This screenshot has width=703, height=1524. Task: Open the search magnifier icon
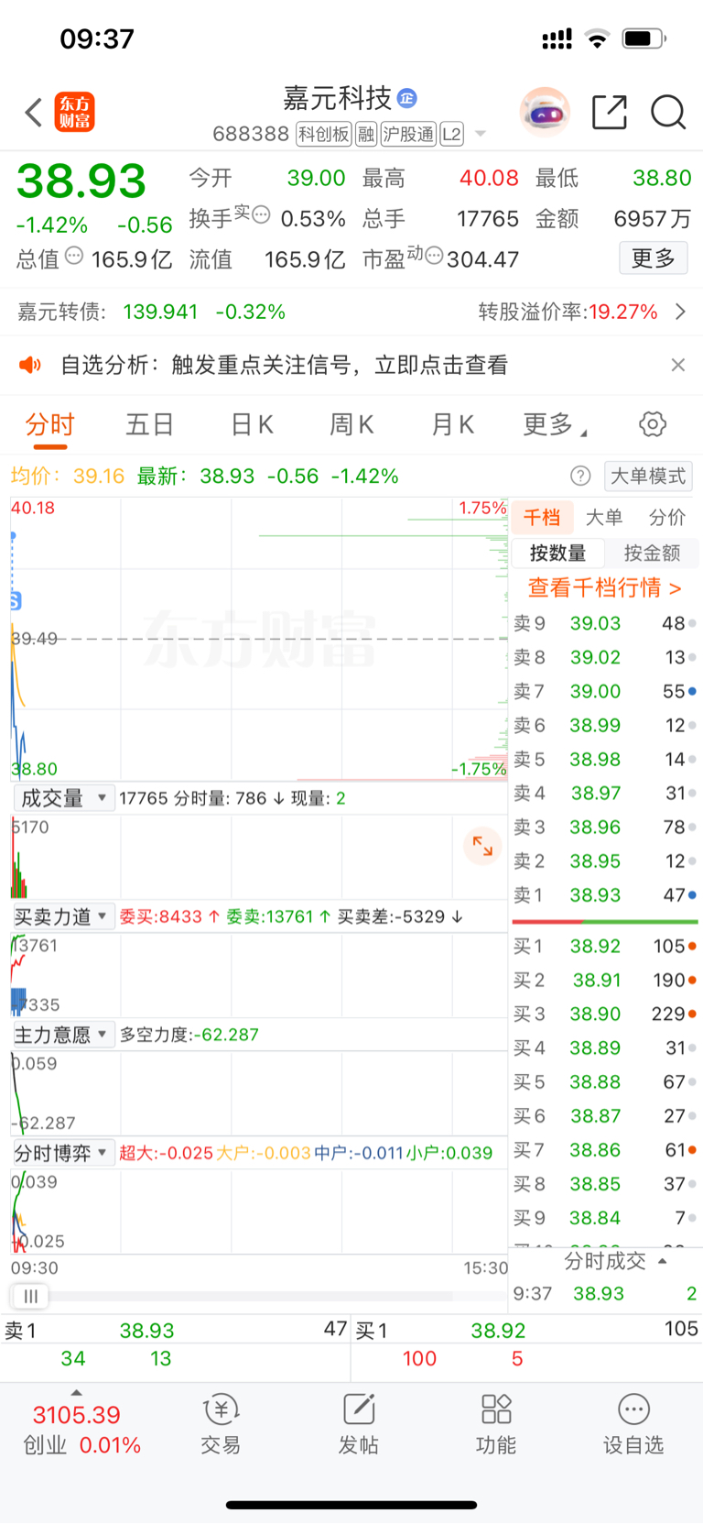pyautogui.click(x=668, y=113)
